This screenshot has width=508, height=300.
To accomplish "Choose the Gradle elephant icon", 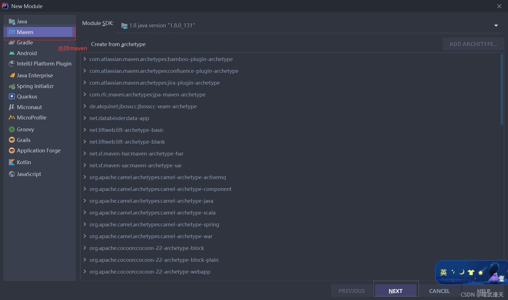I will [12, 43].
